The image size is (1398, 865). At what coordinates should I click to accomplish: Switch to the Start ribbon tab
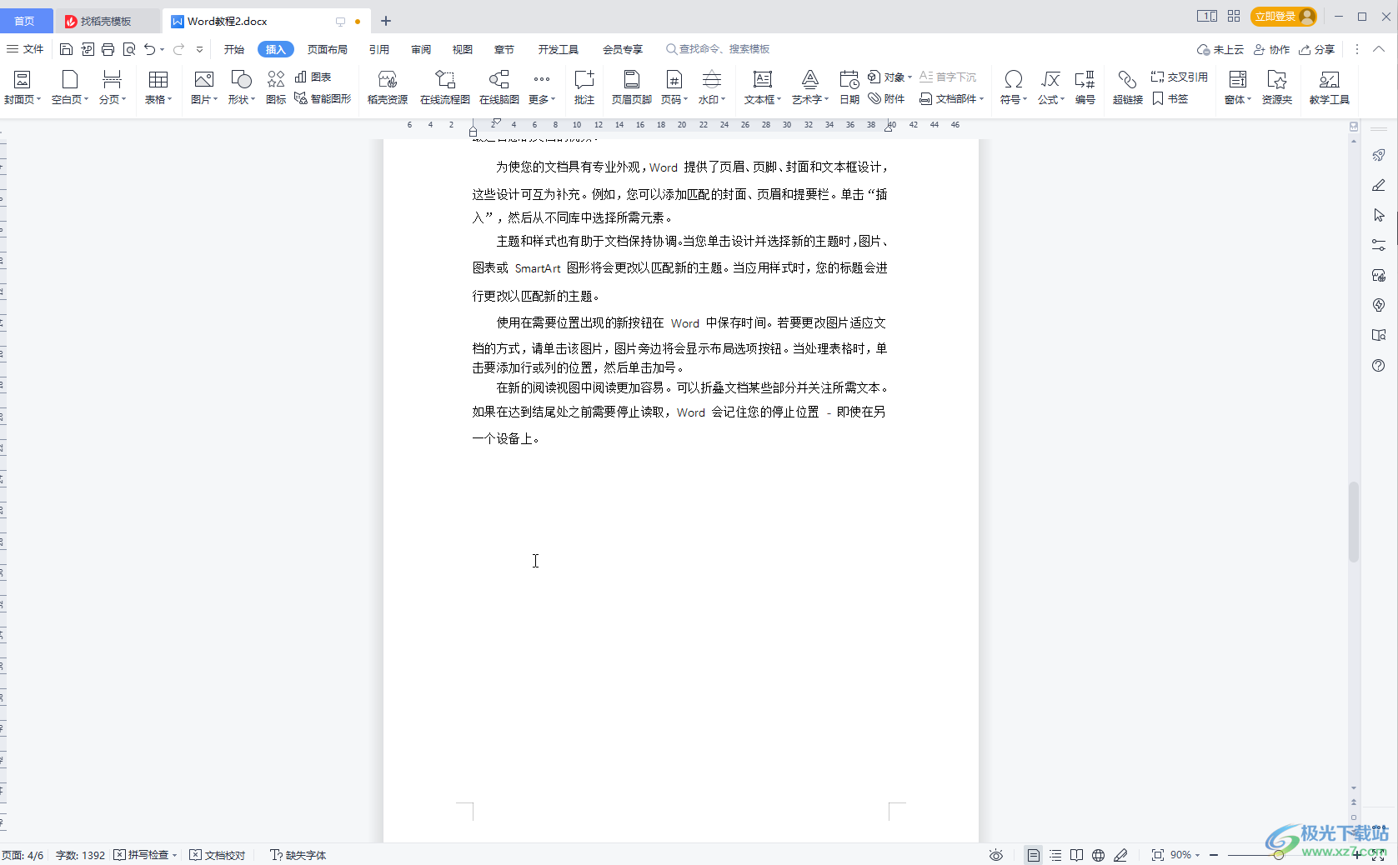234,49
